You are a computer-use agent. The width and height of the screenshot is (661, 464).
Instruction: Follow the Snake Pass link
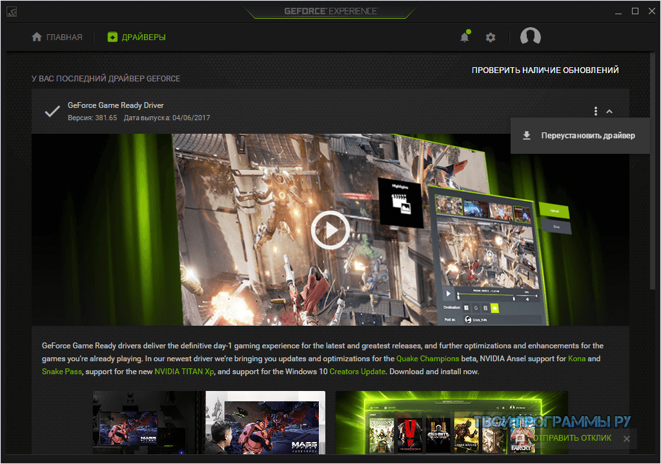(x=61, y=372)
